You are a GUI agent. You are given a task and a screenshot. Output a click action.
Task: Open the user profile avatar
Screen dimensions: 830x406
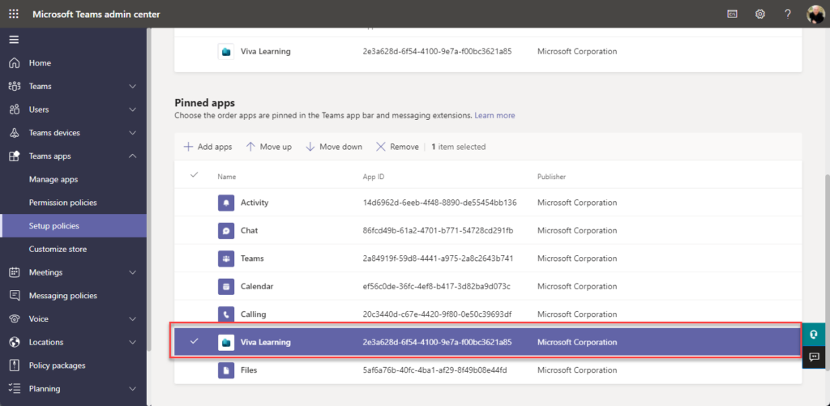(815, 14)
